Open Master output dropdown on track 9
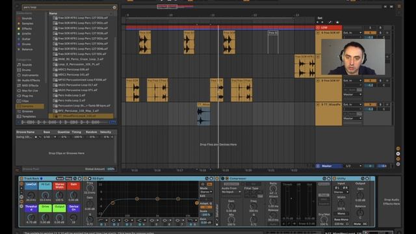This screenshot has height=234, width=416. (352, 118)
